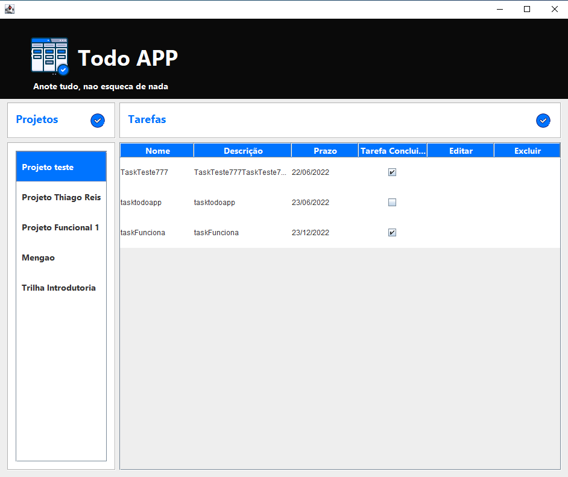Select the 'Mengao' project
Viewport: 568px width, 477px height.
(61, 257)
